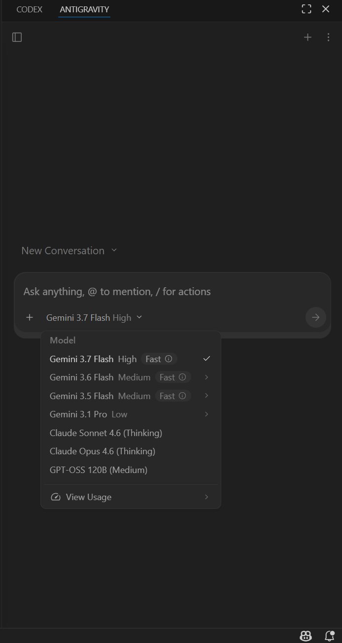Click the info icon next to Gemini 3.7 Flash's Fast badge

point(169,359)
